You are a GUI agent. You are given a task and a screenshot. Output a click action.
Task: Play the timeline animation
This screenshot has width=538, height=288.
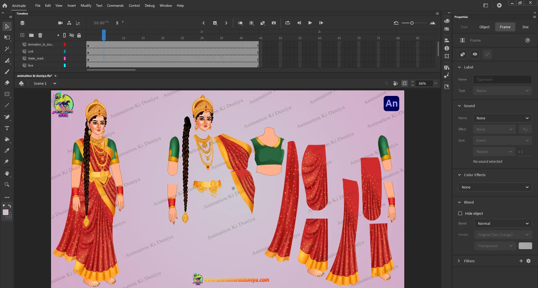(x=310, y=23)
